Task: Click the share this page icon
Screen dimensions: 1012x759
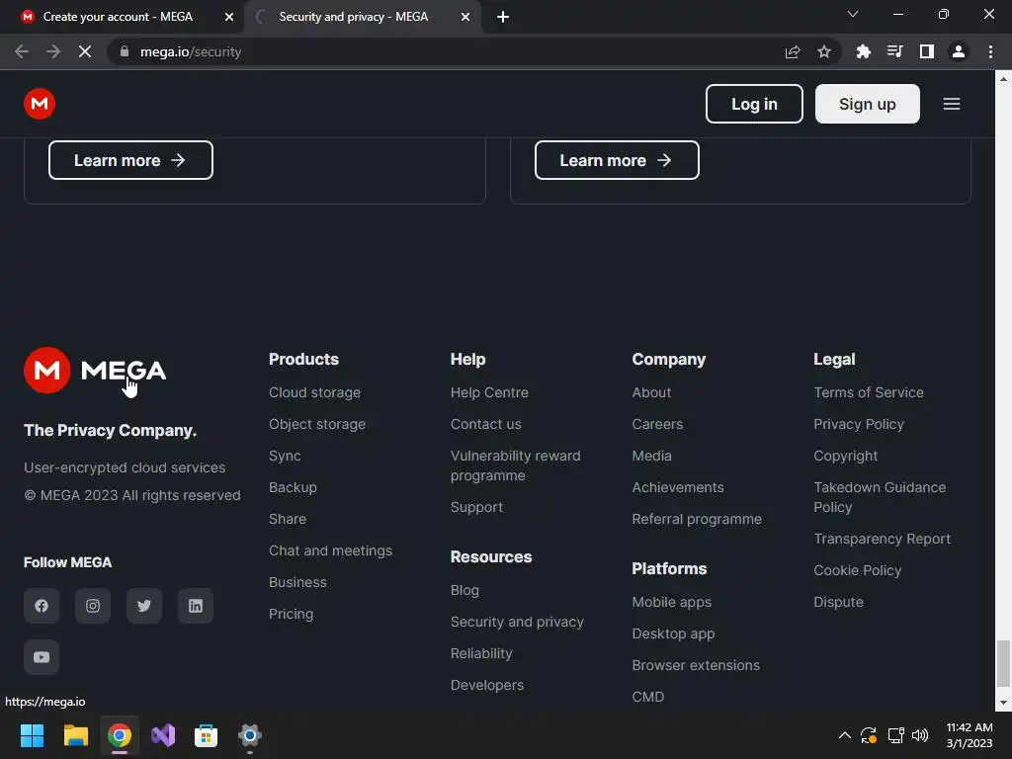Action: [x=793, y=51]
